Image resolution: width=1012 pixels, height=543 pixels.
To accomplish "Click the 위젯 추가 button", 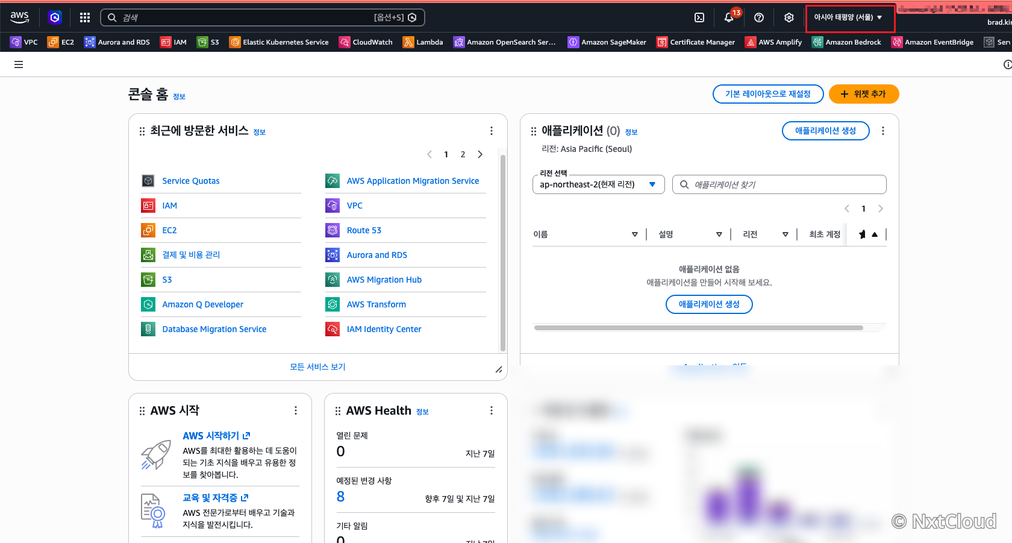I will pos(864,94).
